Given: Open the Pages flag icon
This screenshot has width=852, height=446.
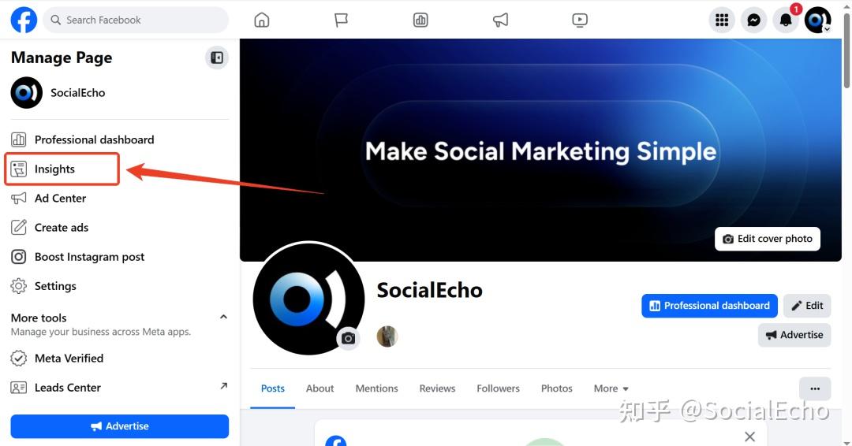Looking at the screenshot, I should [341, 20].
